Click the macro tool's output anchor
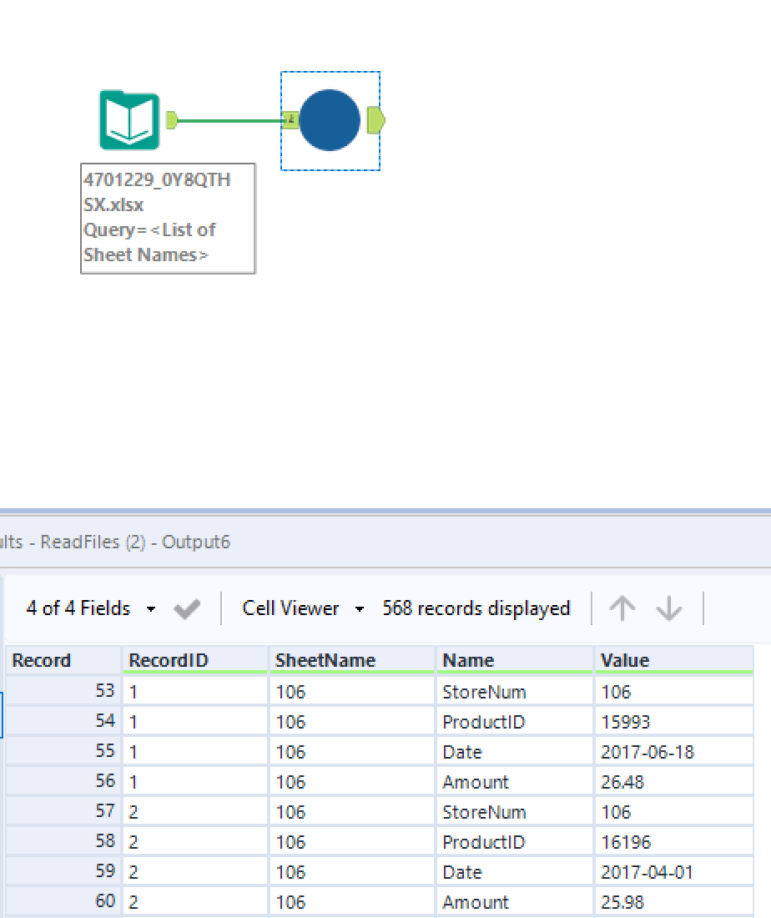Screen dimensions: 771x918 click(375, 120)
